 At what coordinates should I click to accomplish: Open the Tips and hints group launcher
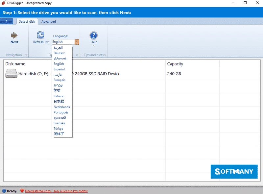105,55
